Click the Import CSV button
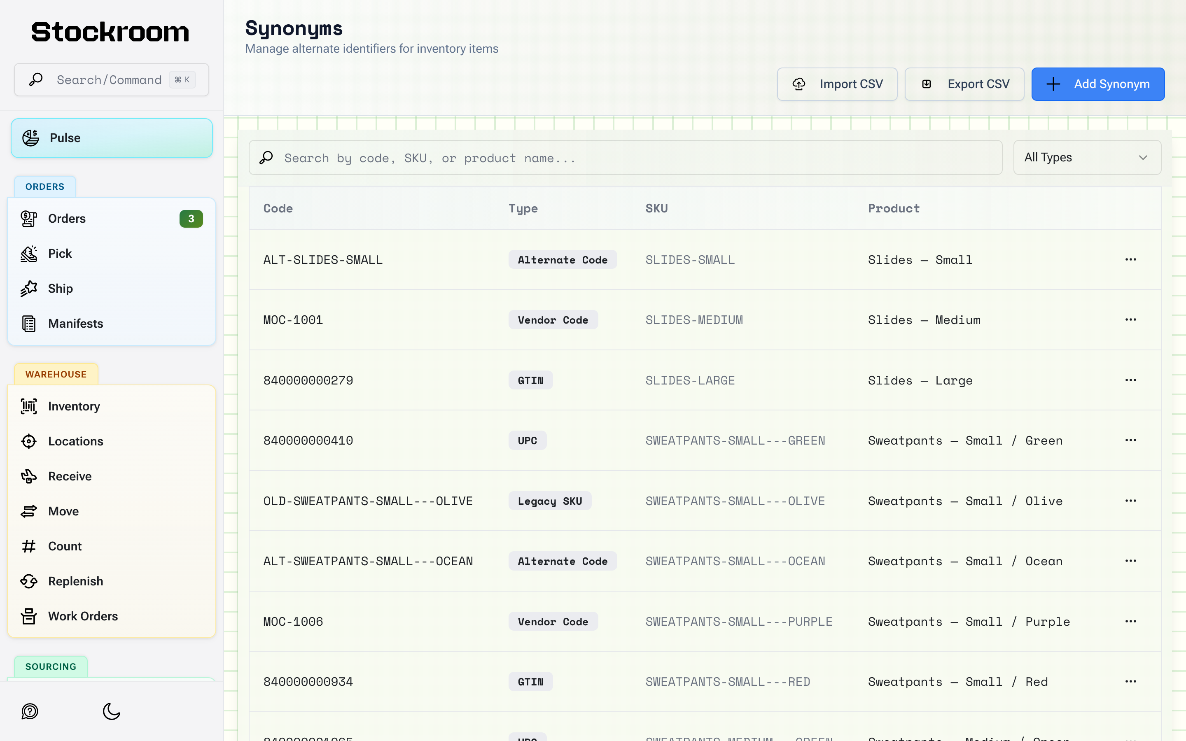1186x741 pixels. click(837, 84)
